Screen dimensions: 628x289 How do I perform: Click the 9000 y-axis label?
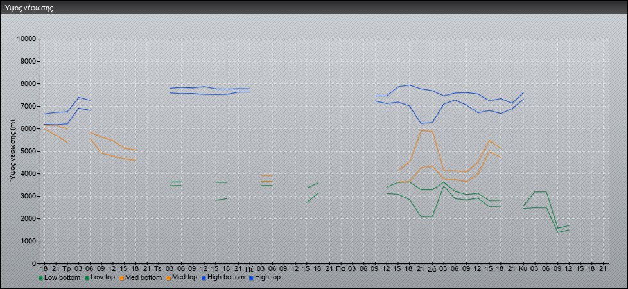(x=28, y=61)
